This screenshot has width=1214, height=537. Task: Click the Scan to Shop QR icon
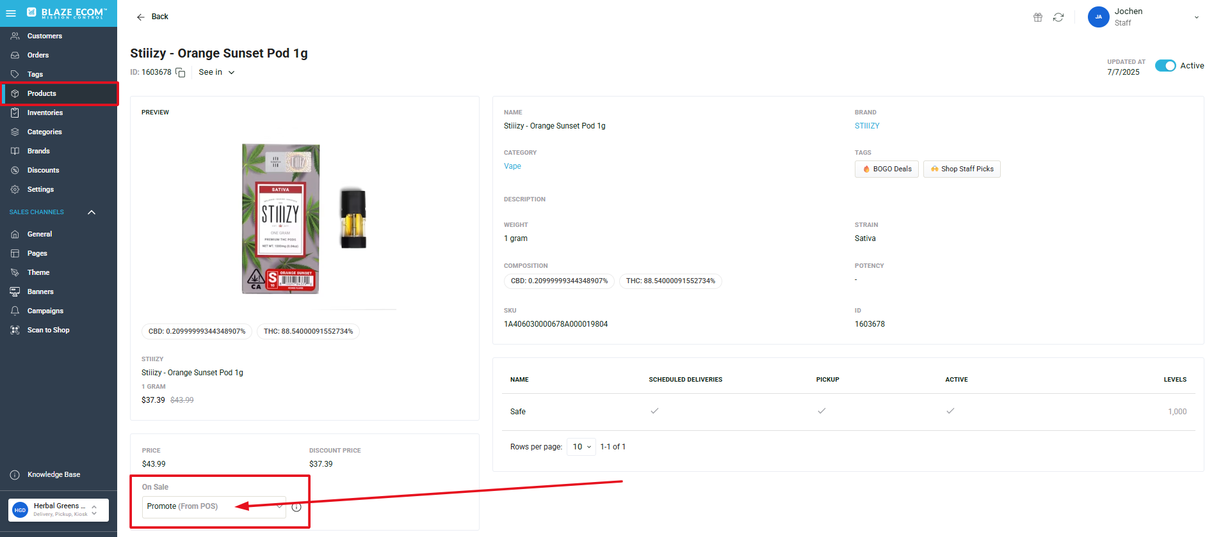click(x=15, y=330)
